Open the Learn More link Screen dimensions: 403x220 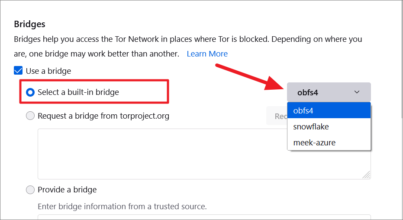click(207, 54)
